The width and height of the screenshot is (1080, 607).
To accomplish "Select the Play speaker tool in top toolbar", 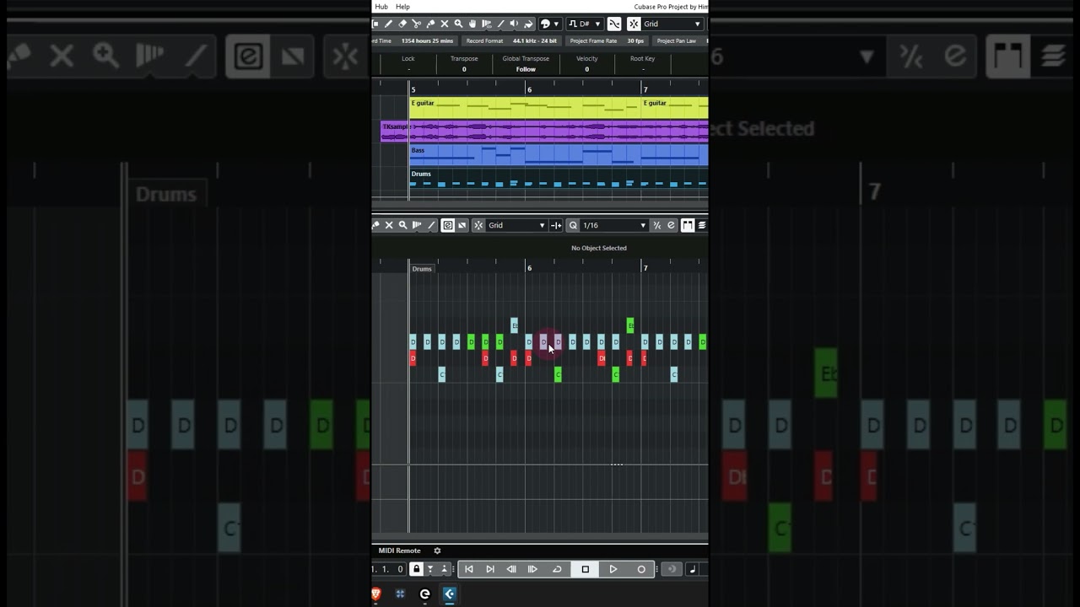I will point(514,24).
